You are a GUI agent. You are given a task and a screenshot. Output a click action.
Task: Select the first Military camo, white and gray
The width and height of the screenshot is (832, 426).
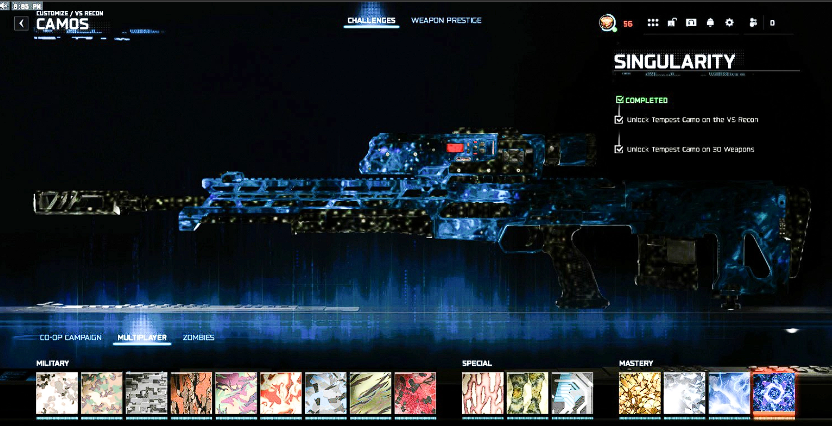pos(57,393)
